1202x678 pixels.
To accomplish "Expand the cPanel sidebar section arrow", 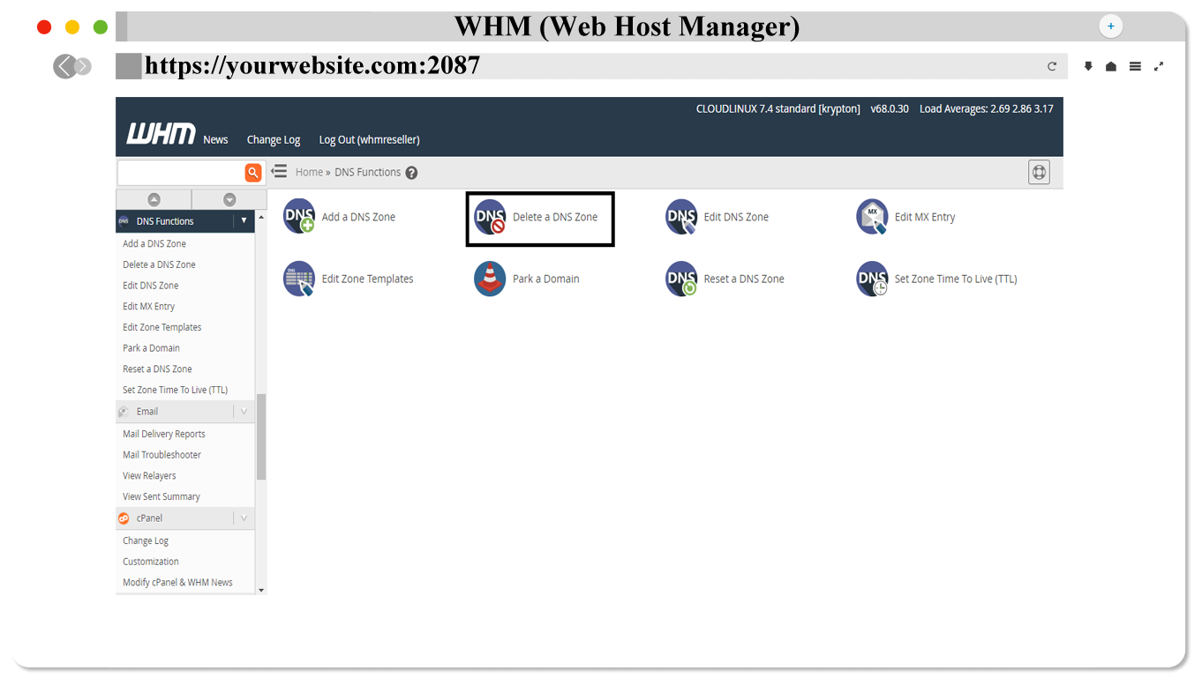I will click(x=244, y=518).
